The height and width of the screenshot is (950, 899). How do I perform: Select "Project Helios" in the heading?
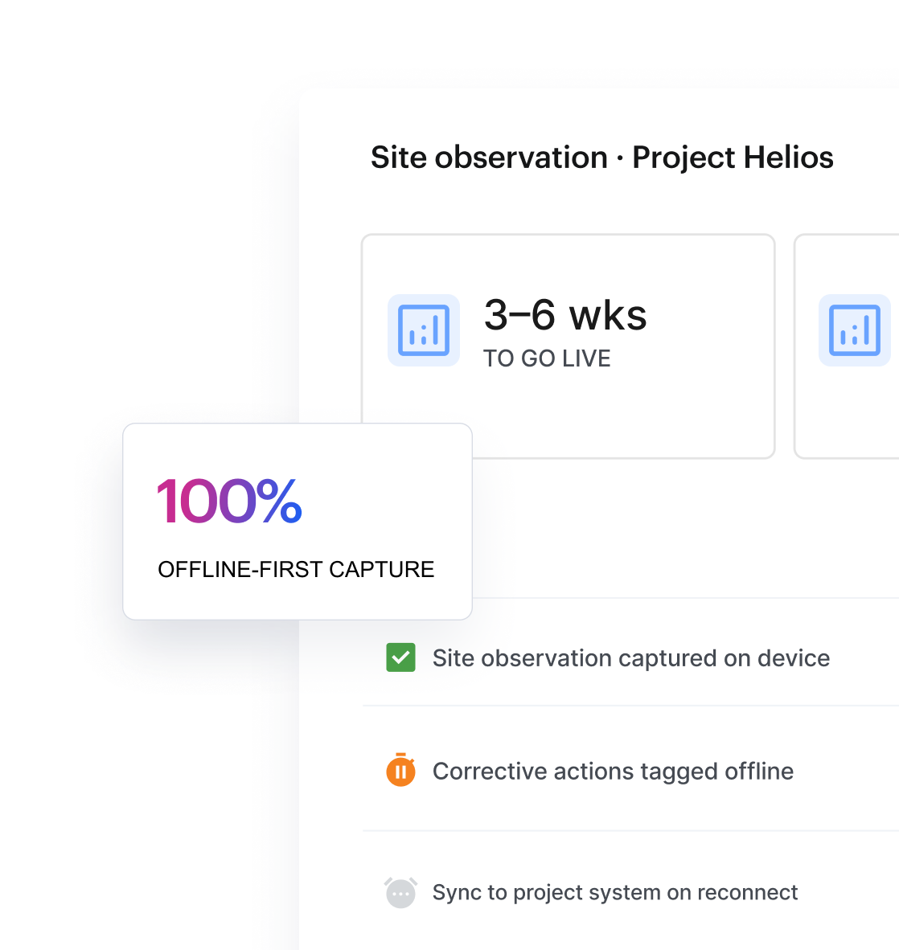(x=733, y=158)
